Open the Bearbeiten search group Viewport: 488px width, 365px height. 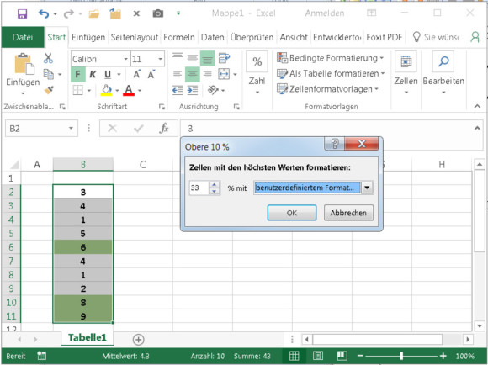click(x=443, y=61)
